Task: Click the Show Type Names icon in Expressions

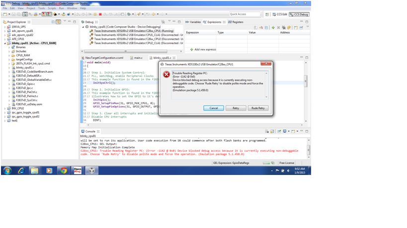Action: pyautogui.click(x=255, y=27)
